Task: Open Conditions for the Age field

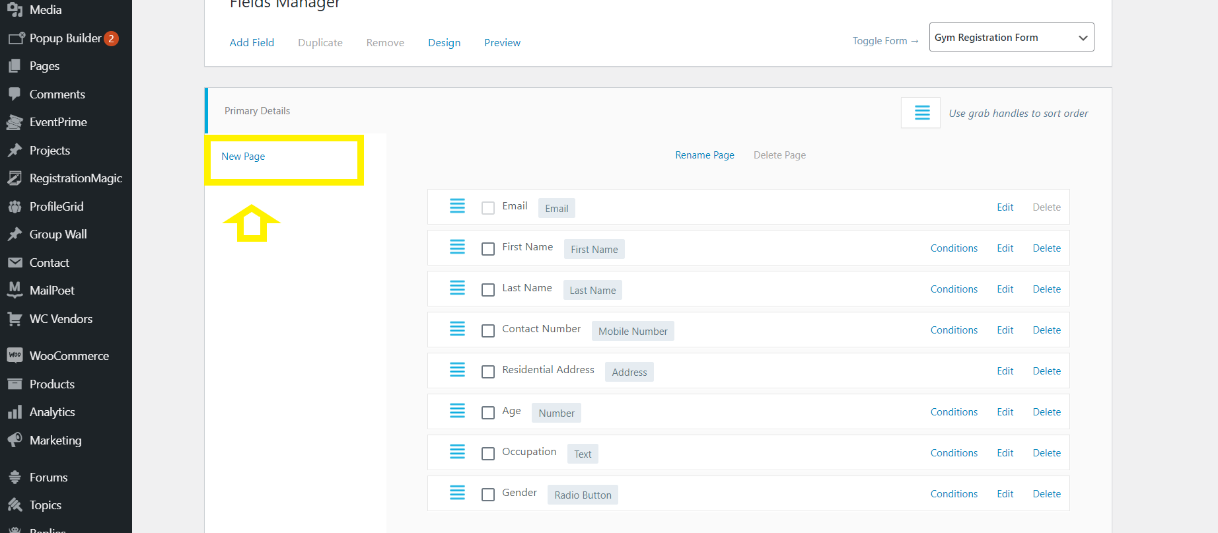Action: 954,412
